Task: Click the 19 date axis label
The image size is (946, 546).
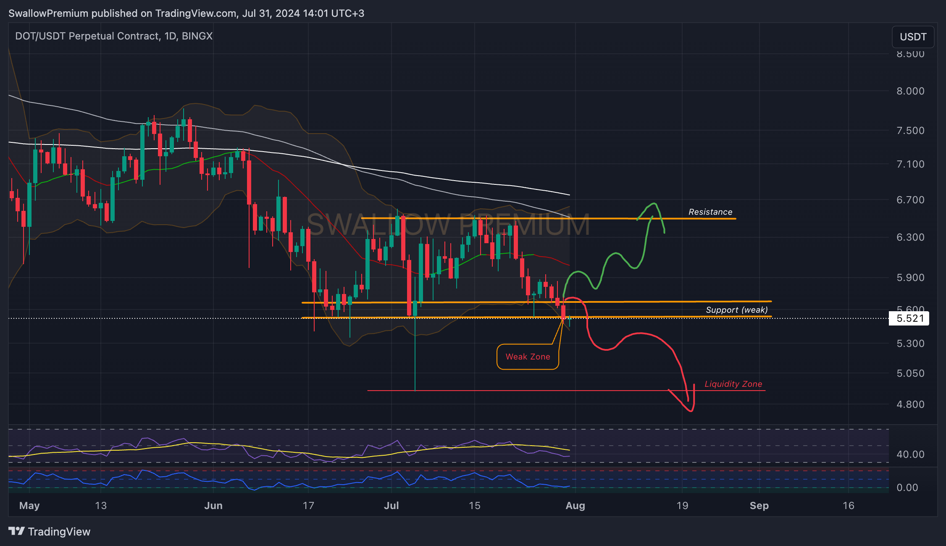Action: (682, 506)
